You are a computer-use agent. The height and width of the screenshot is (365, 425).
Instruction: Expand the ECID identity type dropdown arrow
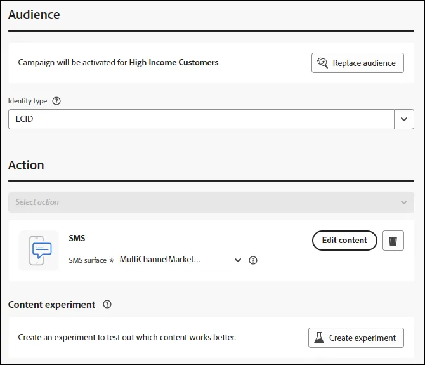pyautogui.click(x=404, y=119)
